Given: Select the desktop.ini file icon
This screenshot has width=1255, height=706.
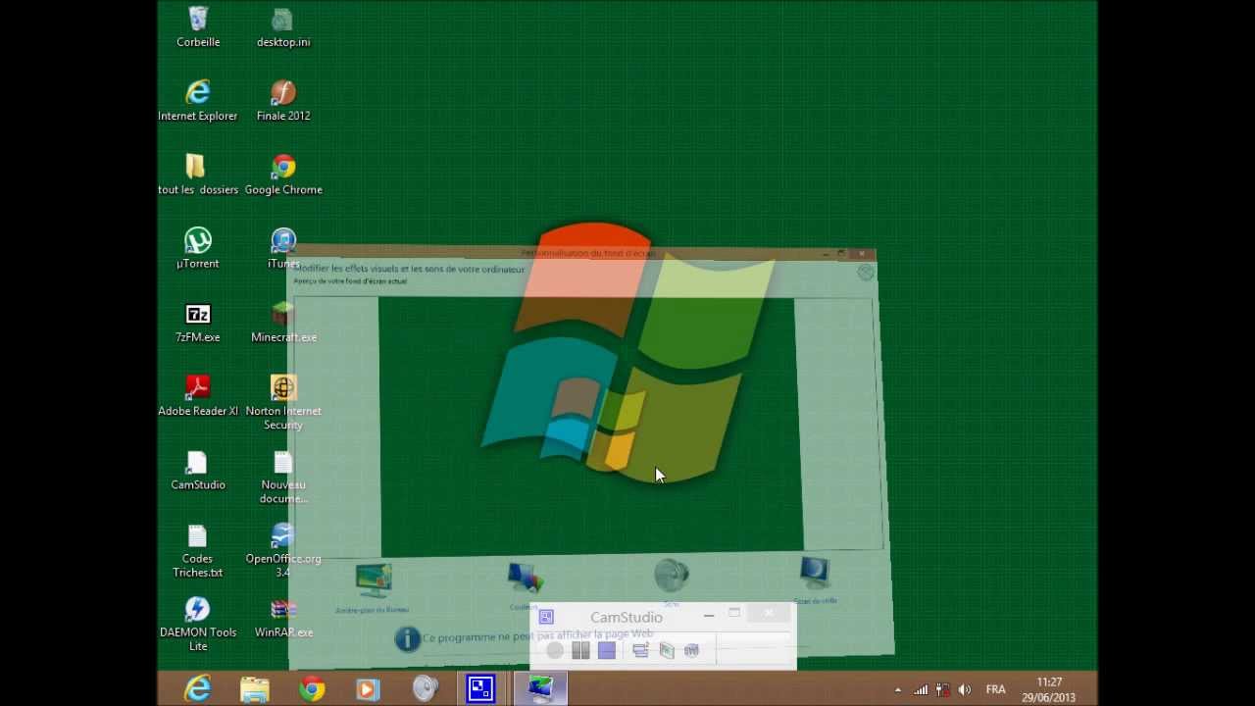Looking at the screenshot, I should (283, 27).
